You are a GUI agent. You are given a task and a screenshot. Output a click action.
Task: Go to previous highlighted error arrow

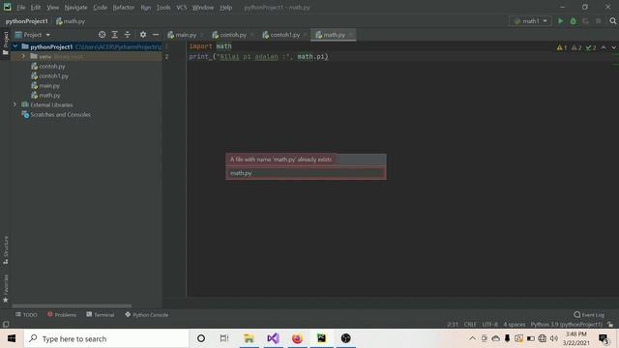[x=604, y=47]
